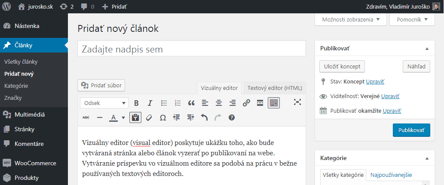Image resolution: width=444 pixels, height=185 pixels.
Task: Switch to Textový editor (HTML) tab
Action: pyautogui.click(x=275, y=88)
